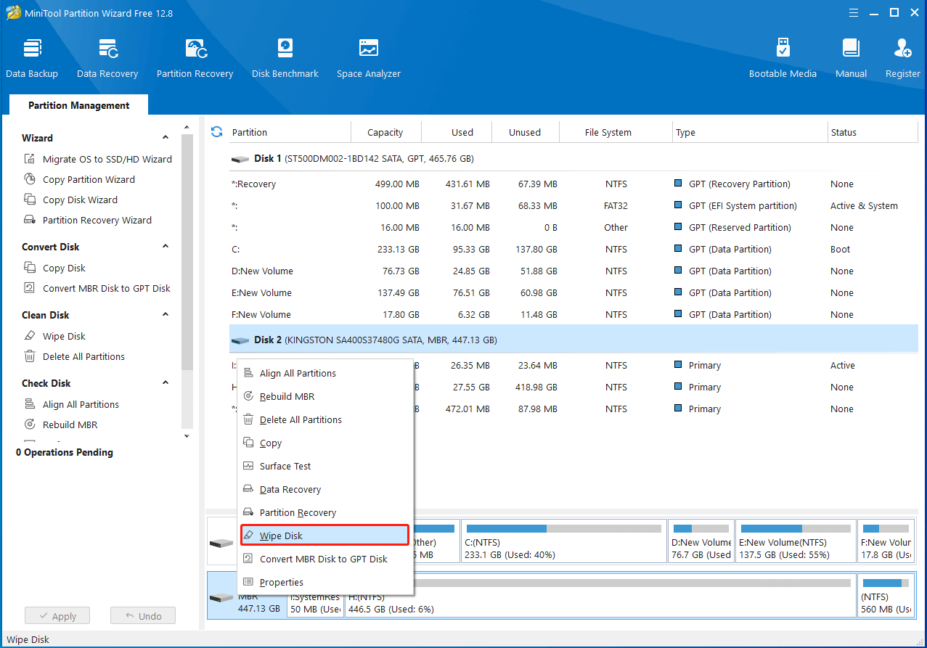
Task: Click the GPT (Reserved Partition) type cell
Action: pos(740,227)
